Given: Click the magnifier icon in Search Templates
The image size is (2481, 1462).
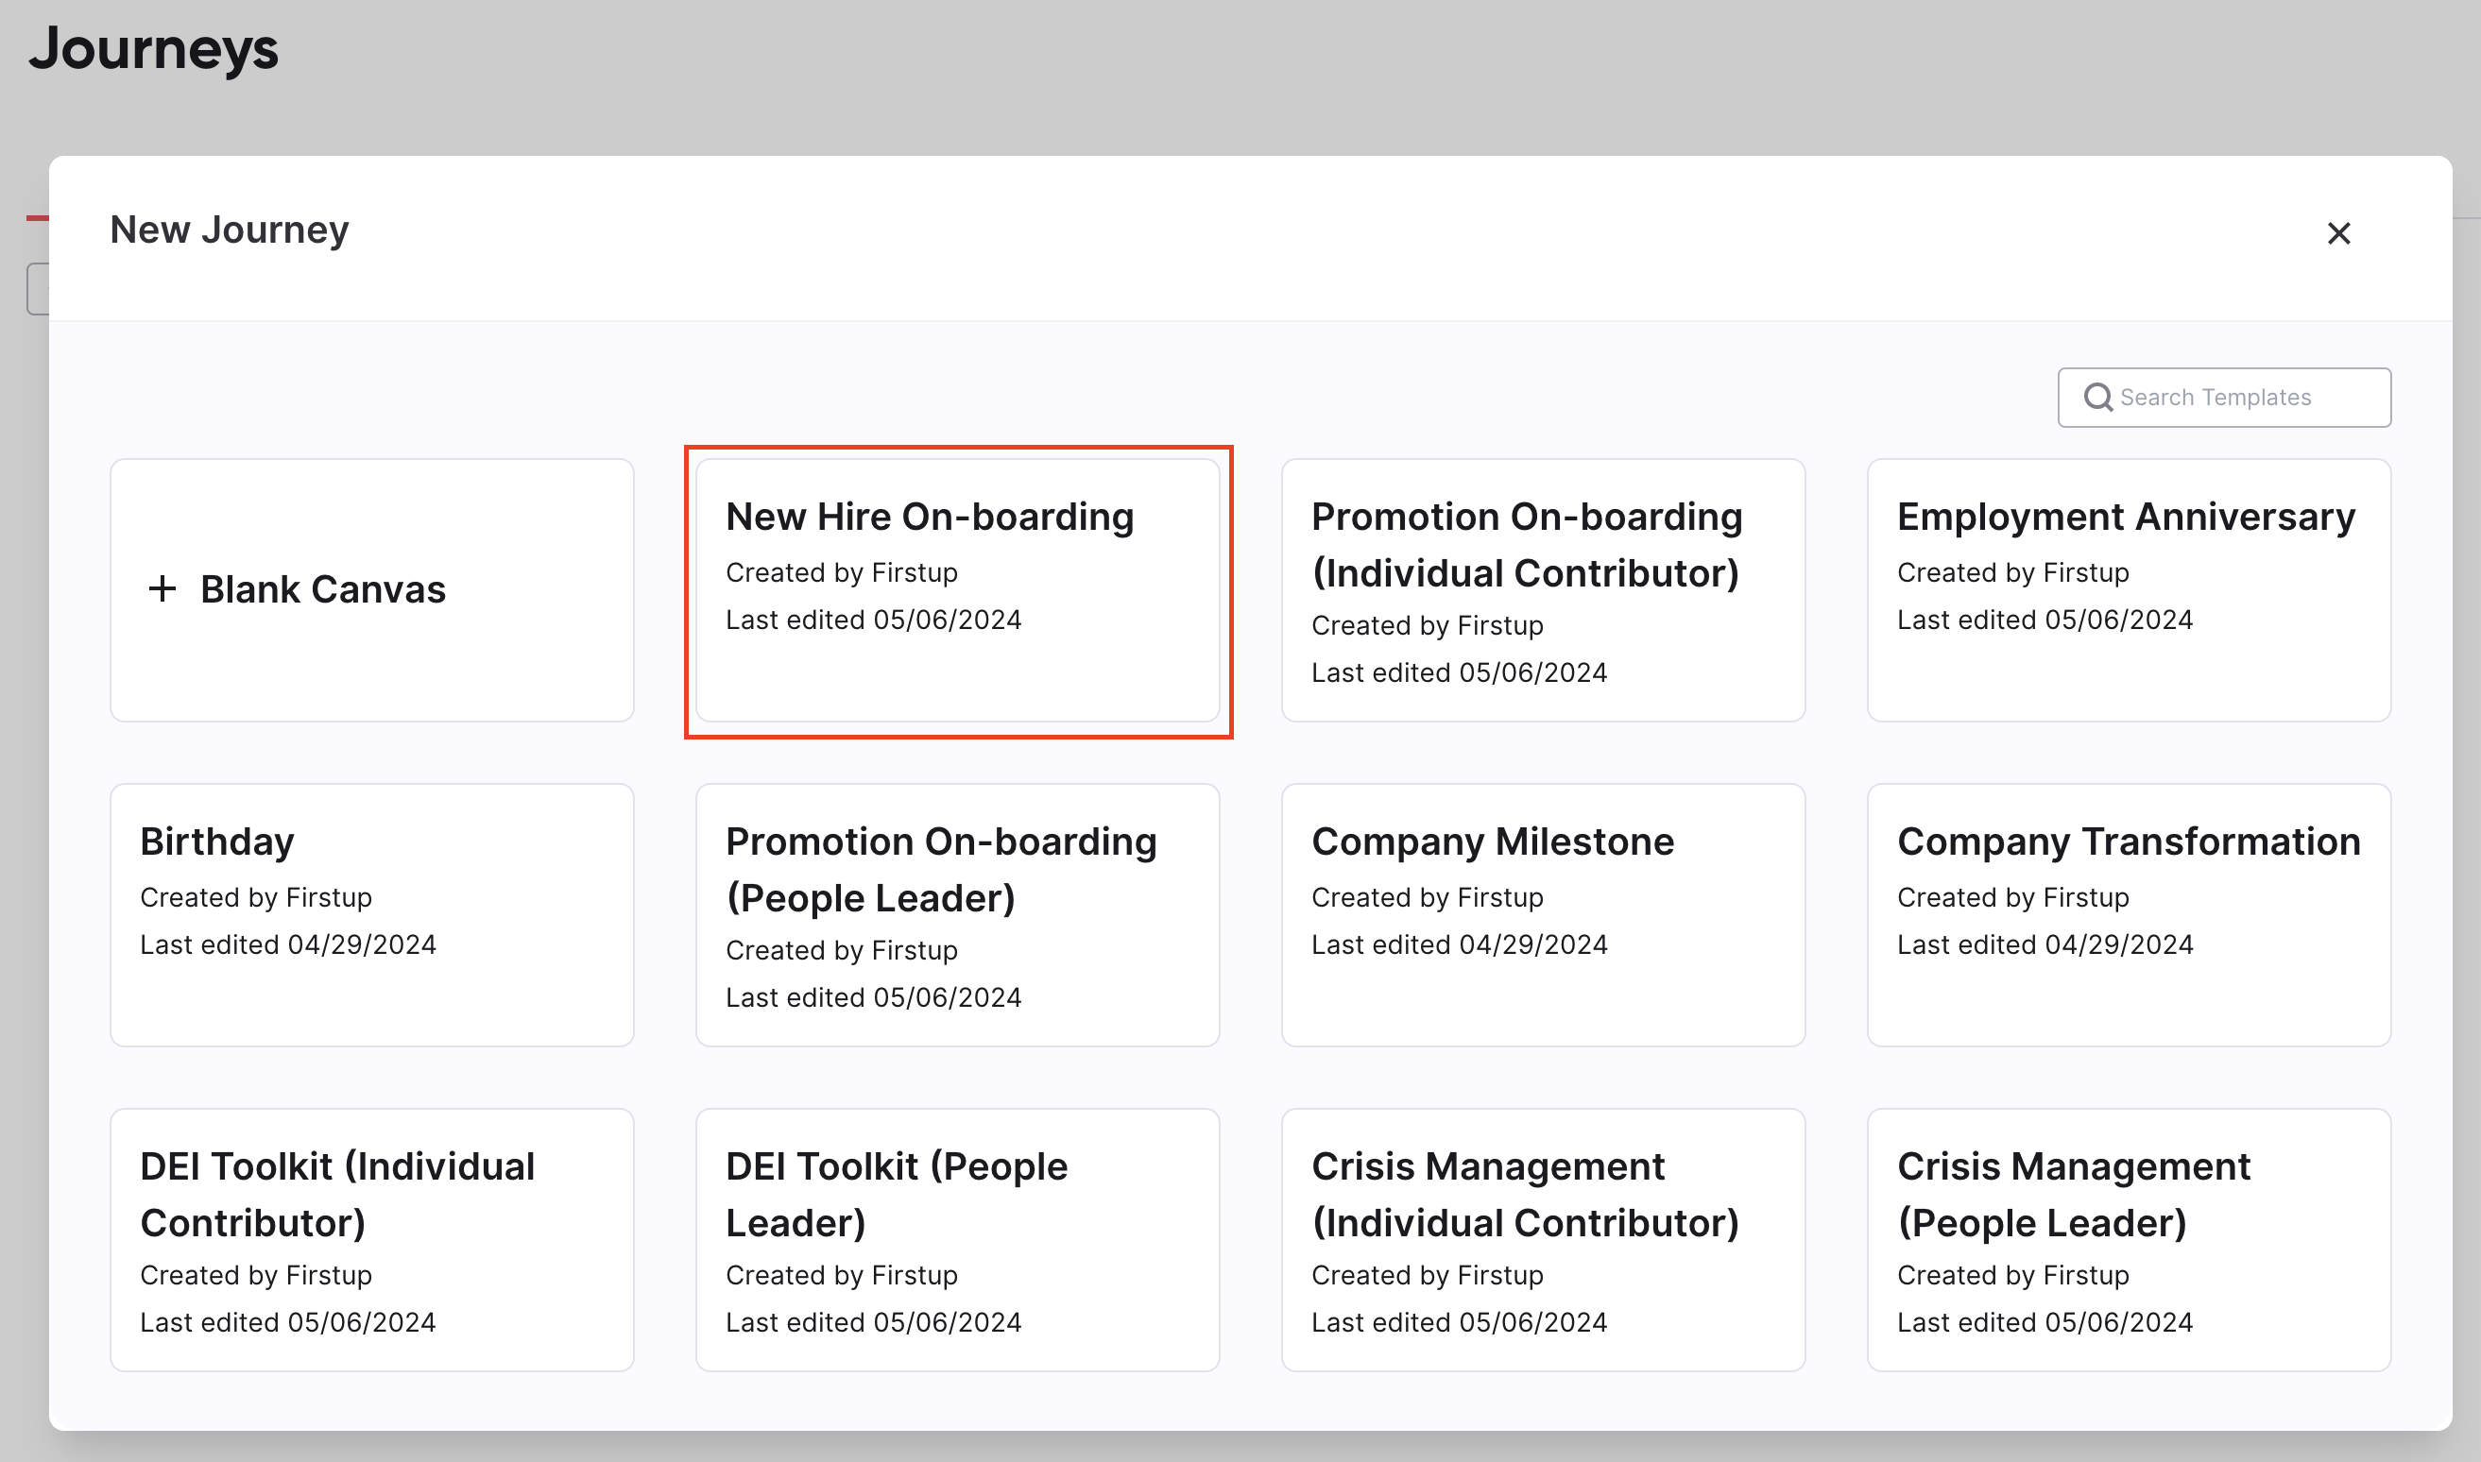Looking at the screenshot, I should tap(2097, 397).
